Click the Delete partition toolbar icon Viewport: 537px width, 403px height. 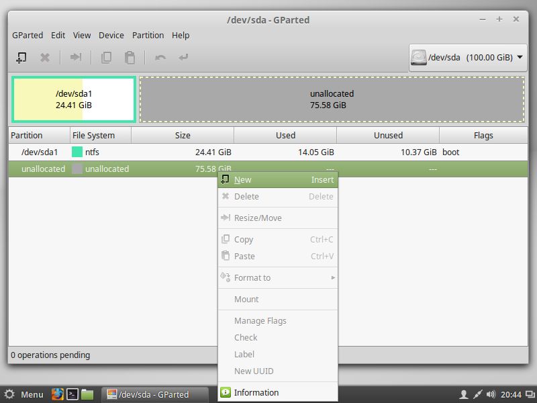pos(45,58)
